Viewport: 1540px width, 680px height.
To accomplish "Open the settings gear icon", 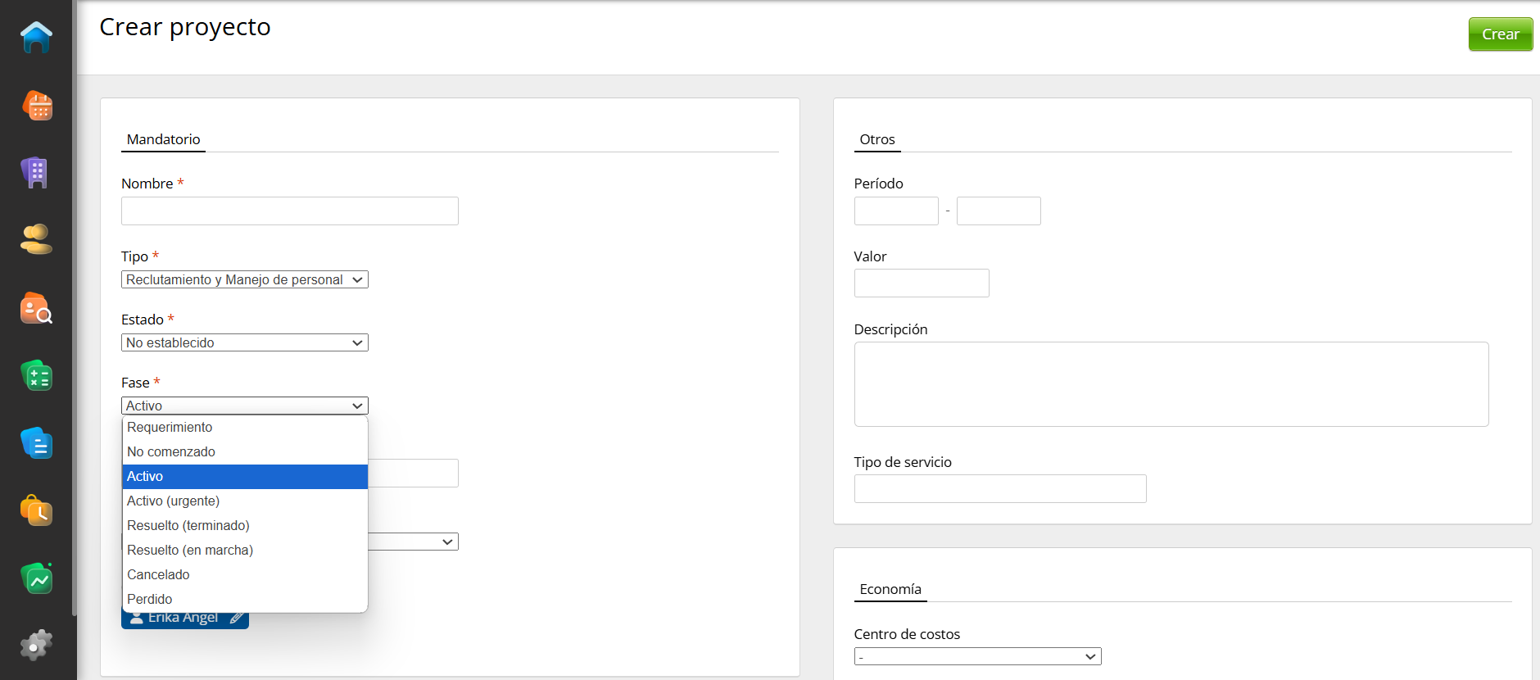I will click(36, 646).
